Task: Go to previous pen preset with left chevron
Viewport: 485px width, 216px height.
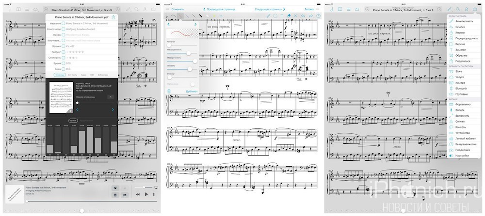Action: point(169,24)
